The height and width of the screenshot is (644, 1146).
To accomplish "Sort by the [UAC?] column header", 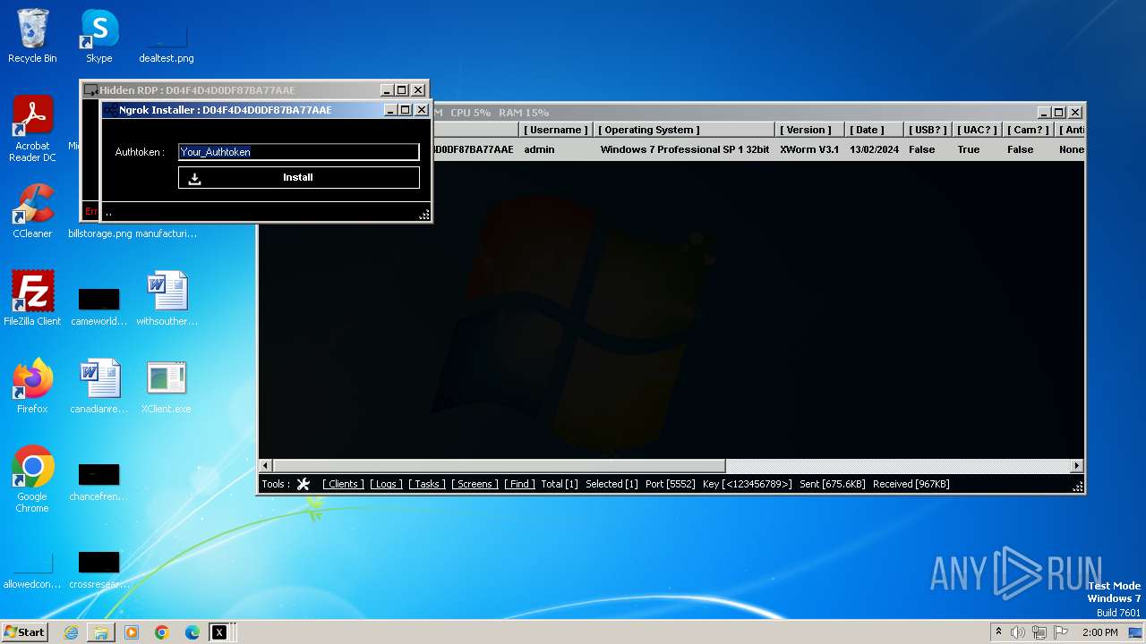I will pos(977,130).
